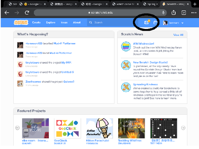The width and height of the screenshot is (199, 149).
Task: Open the Create menu item
Action: click(x=36, y=22)
